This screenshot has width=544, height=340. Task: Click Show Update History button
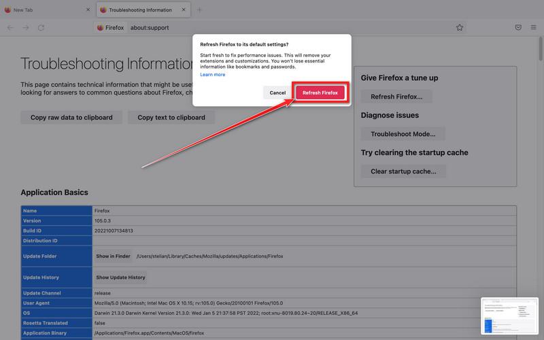coord(121,277)
